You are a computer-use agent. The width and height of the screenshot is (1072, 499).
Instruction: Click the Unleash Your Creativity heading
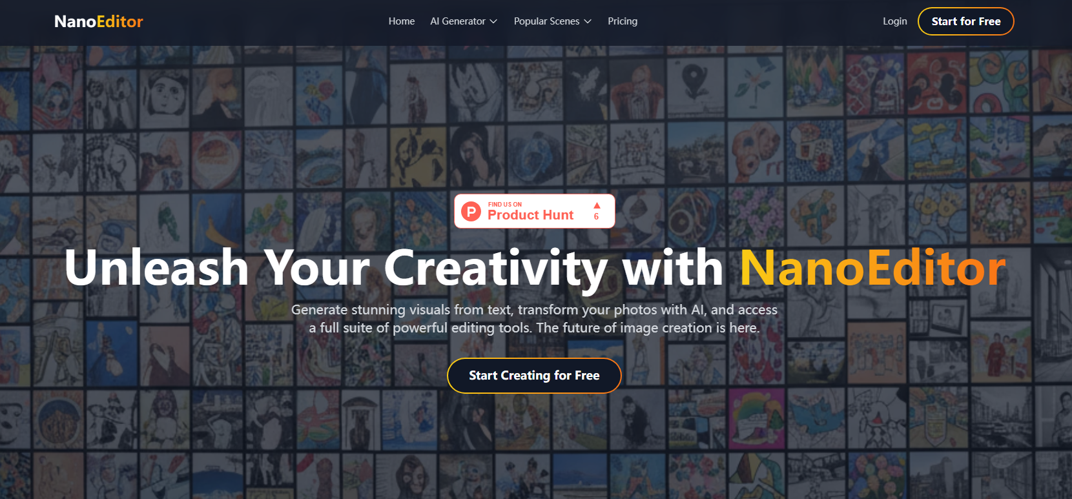535,269
